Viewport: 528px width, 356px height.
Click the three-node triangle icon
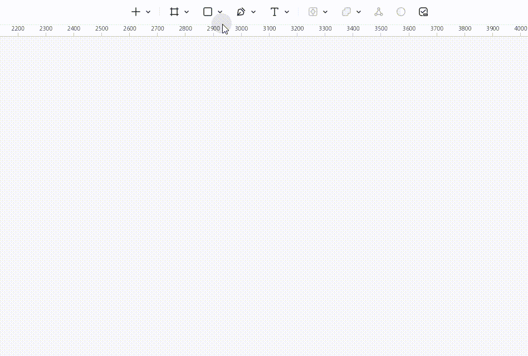pyautogui.click(x=379, y=12)
